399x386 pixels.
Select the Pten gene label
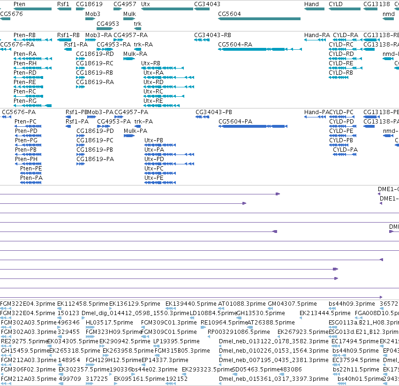click(19, 4)
